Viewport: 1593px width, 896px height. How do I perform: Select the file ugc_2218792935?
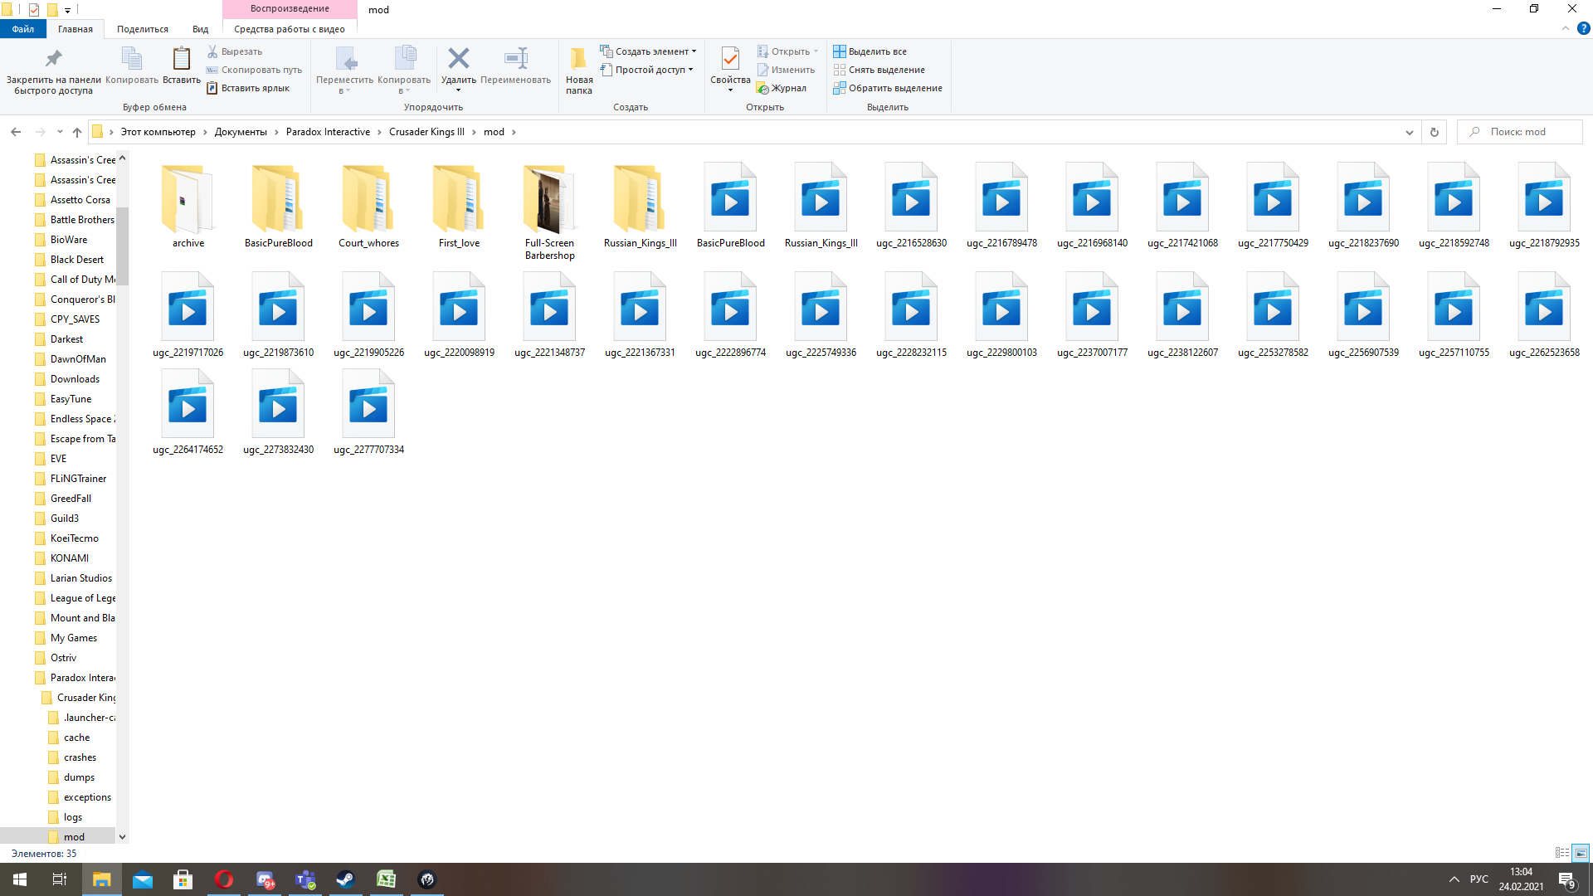1544,207
